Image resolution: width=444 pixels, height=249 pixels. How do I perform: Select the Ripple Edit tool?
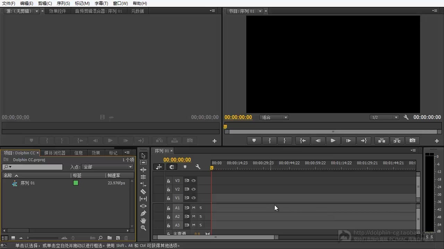143,170
